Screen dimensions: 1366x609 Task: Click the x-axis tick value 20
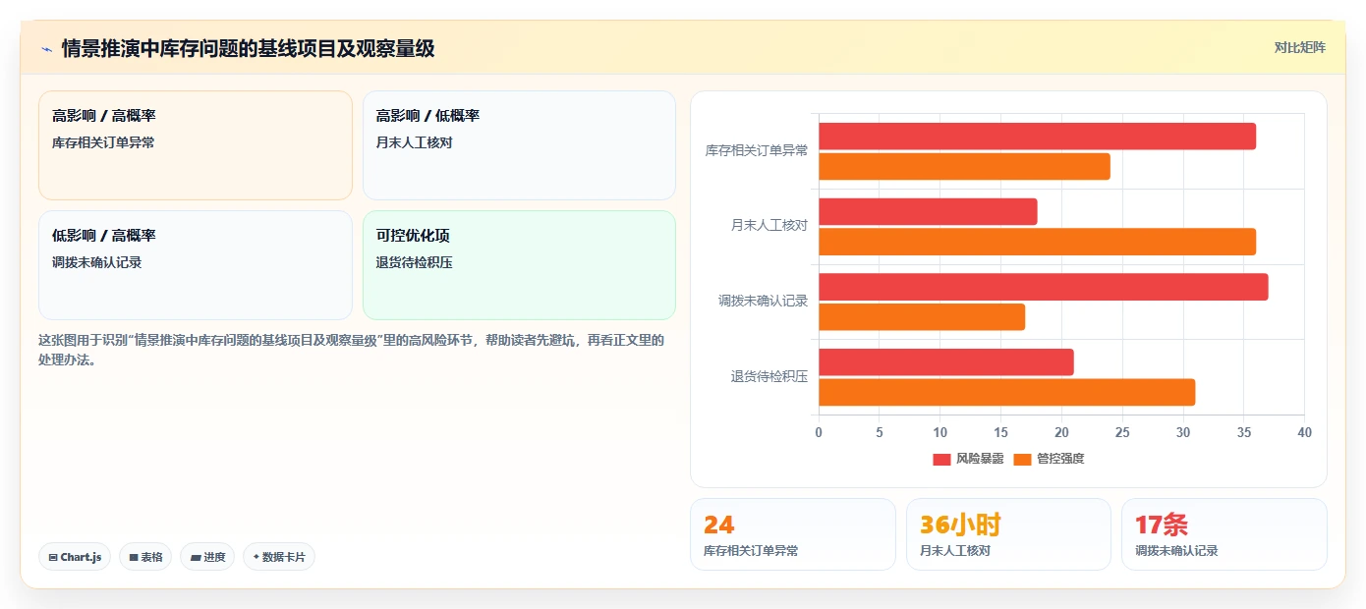1061,432
